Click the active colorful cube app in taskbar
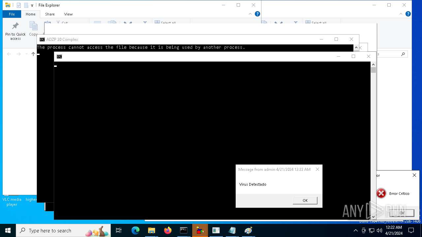The height and width of the screenshot is (237, 422). tap(200, 230)
